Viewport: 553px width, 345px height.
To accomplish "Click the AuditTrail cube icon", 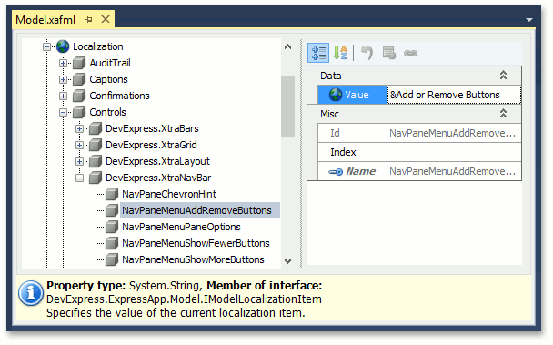I will tap(79, 63).
